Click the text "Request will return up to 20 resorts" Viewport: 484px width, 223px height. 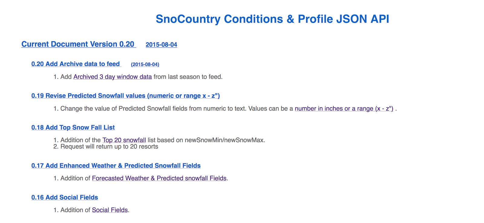[x=109, y=147]
